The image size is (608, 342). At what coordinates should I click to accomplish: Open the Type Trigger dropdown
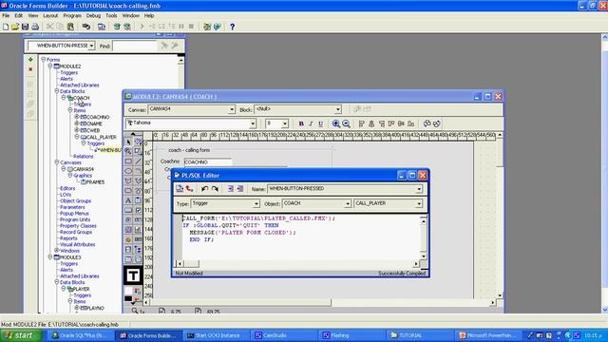pyautogui.click(x=256, y=203)
